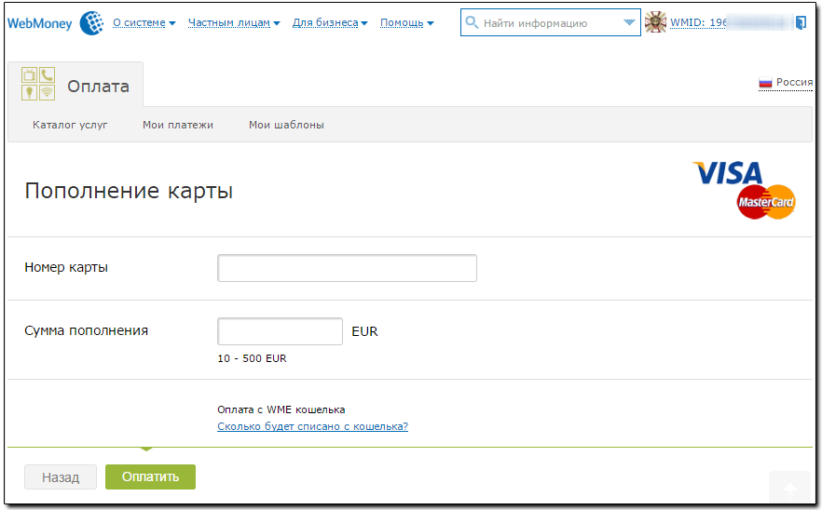The width and height of the screenshot is (822, 510).
Task: Click the Russian flag icon
Action: (765, 82)
